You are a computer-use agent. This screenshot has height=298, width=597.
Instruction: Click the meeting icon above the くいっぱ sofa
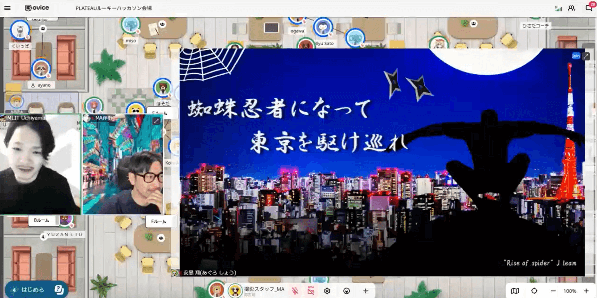[x=43, y=29]
